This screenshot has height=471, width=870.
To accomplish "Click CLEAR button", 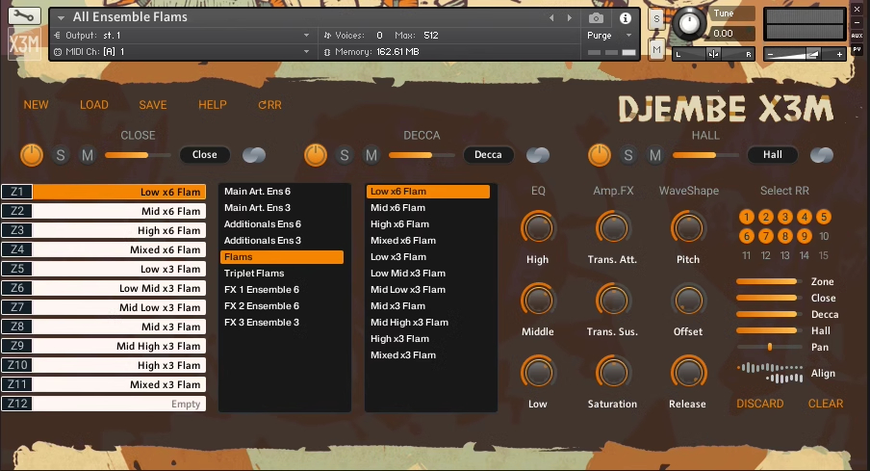I will pyautogui.click(x=826, y=404).
